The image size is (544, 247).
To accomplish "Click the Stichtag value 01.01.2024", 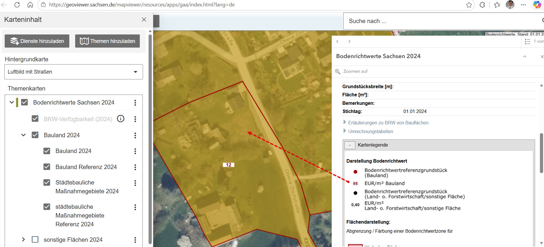I will point(415,111).
